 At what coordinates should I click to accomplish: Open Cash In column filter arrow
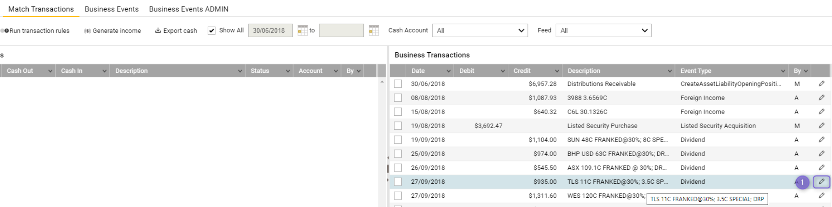point(104,71)
